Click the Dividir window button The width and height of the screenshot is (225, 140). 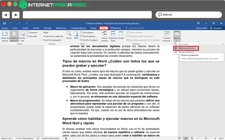pos(121,35)
